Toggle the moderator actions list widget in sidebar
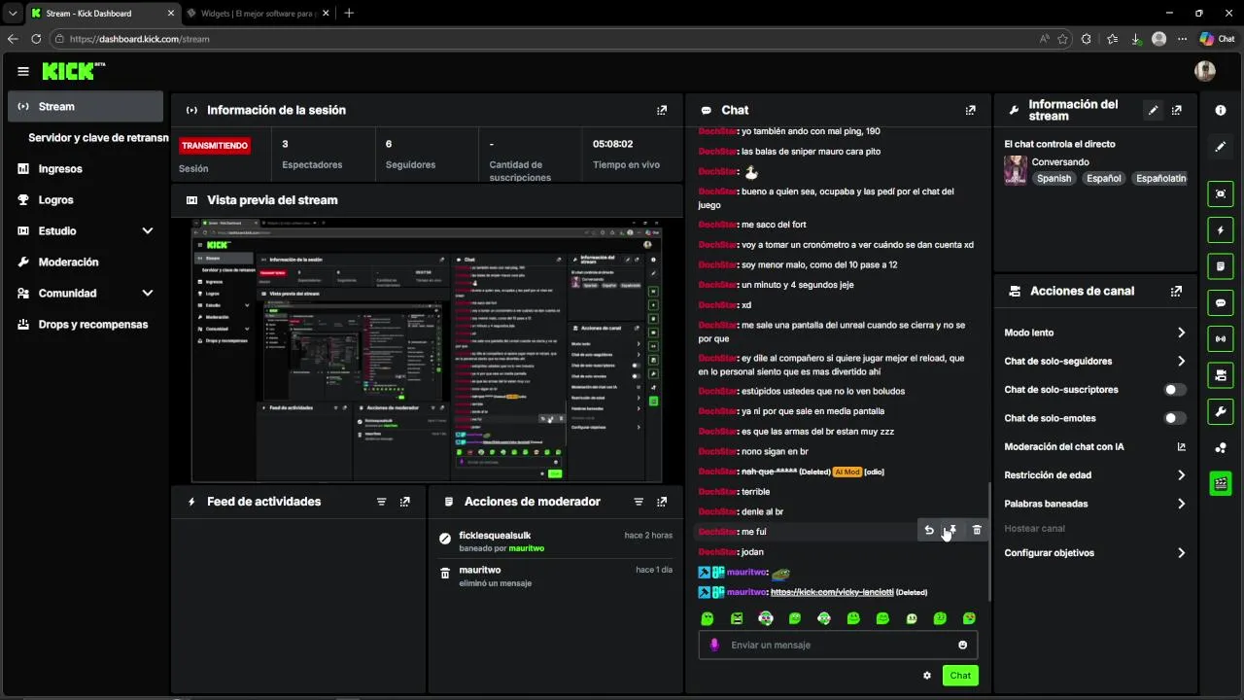Image resolution: width=1244 pixels, height=700 pixels. [x=1221, y=266]
